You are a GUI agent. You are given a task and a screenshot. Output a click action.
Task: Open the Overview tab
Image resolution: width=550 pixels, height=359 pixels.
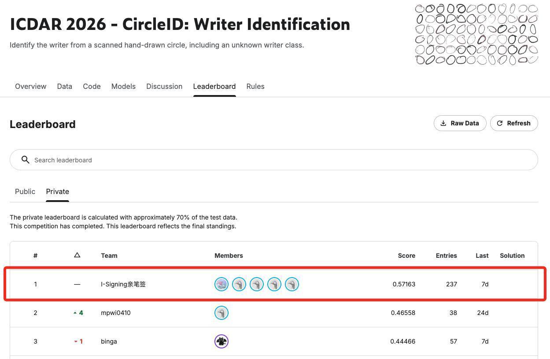coord(30,86)
